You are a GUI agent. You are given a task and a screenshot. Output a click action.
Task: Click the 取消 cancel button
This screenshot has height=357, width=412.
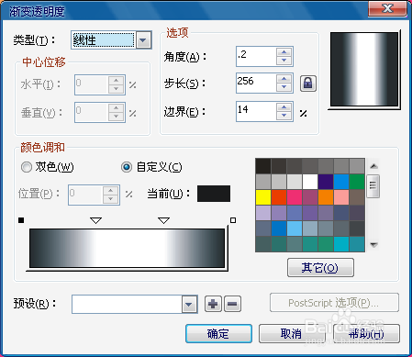291,333
